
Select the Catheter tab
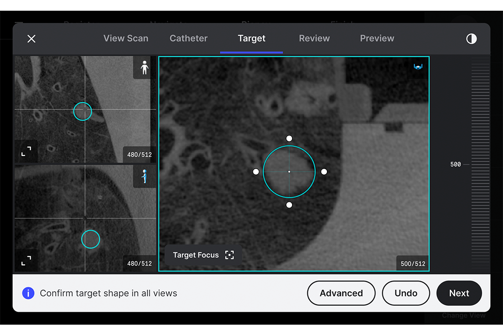(189, 38)
